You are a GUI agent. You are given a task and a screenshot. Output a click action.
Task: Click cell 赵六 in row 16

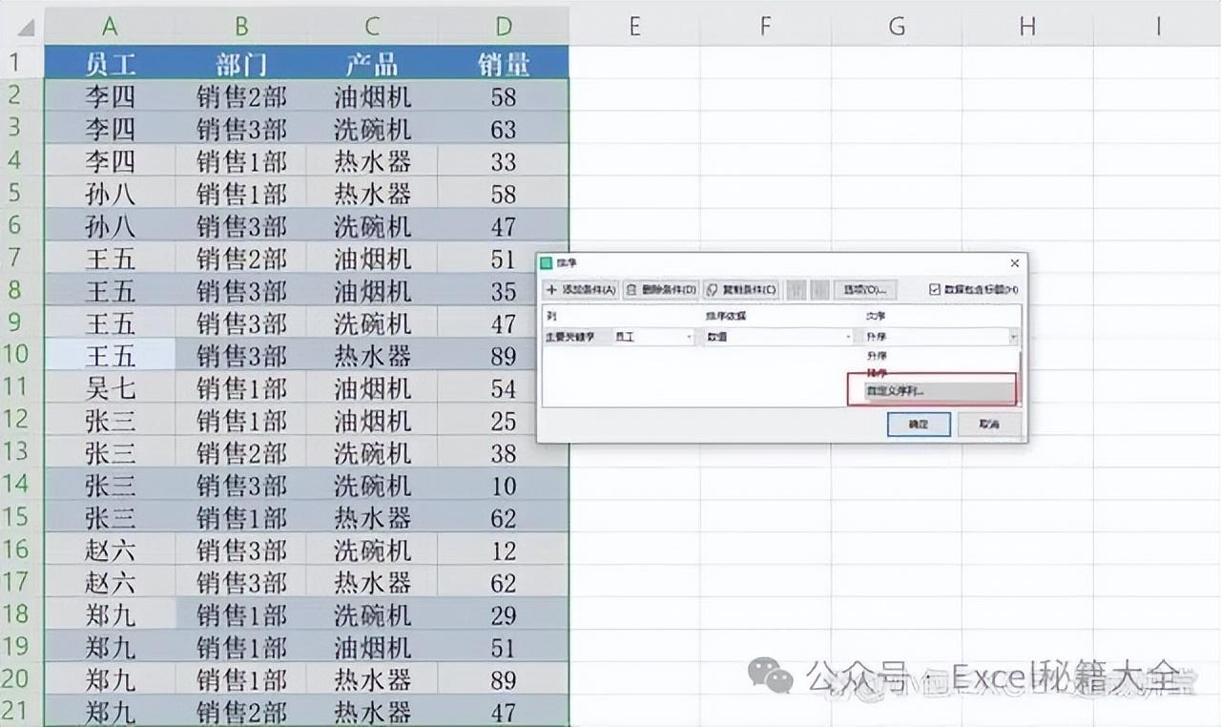tap(110, 550)
